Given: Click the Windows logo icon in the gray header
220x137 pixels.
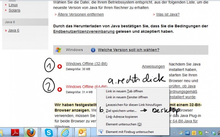Looking at the screenshot, I should 58,50.
